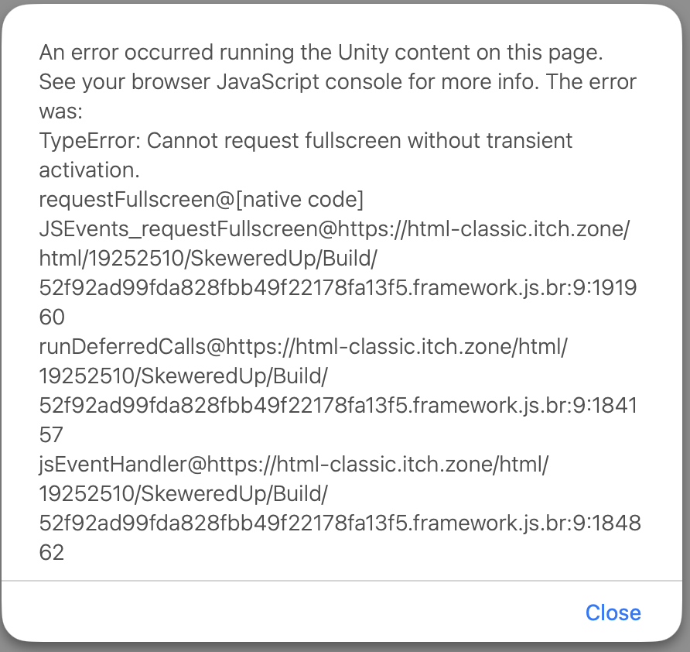Click the 'was:' text line
The width and height of the screenshot is (690, 652).
coord(61,112)
